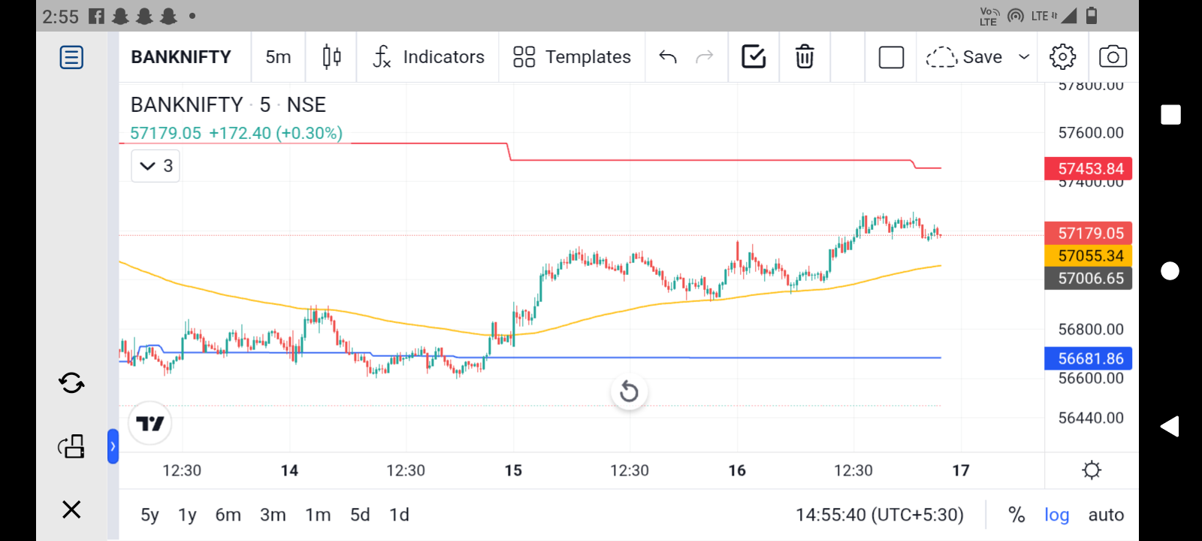
Task: Set range to 1m
Action: click(318, 515)
